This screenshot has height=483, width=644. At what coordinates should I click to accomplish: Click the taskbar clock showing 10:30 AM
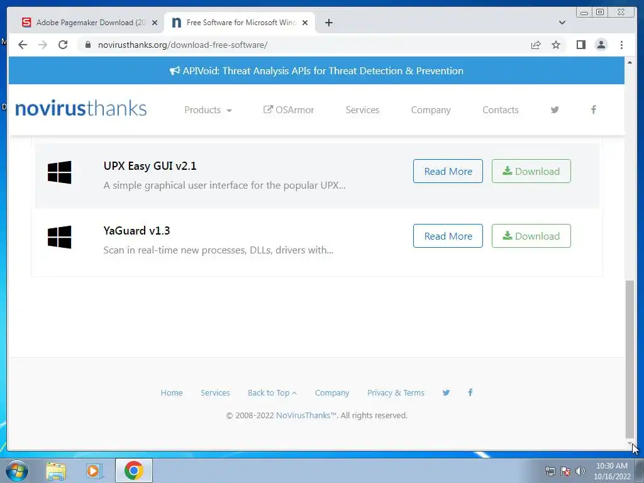[611, 471]
